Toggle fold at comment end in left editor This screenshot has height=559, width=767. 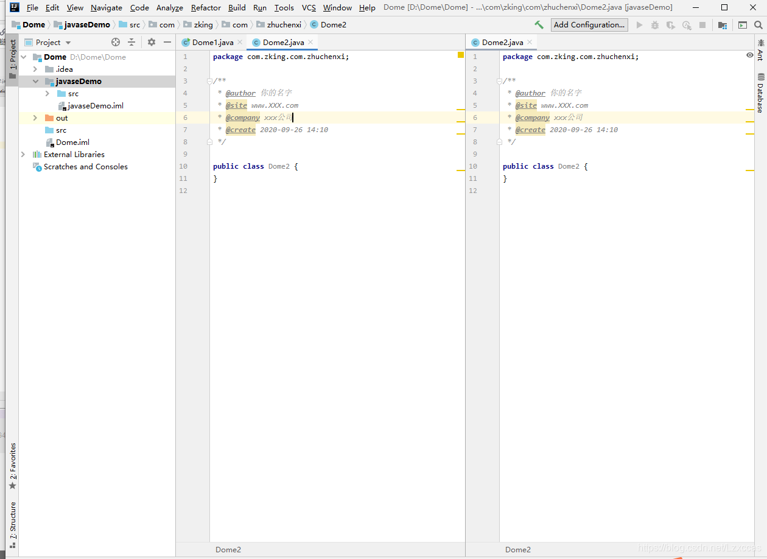coord(209,142)
